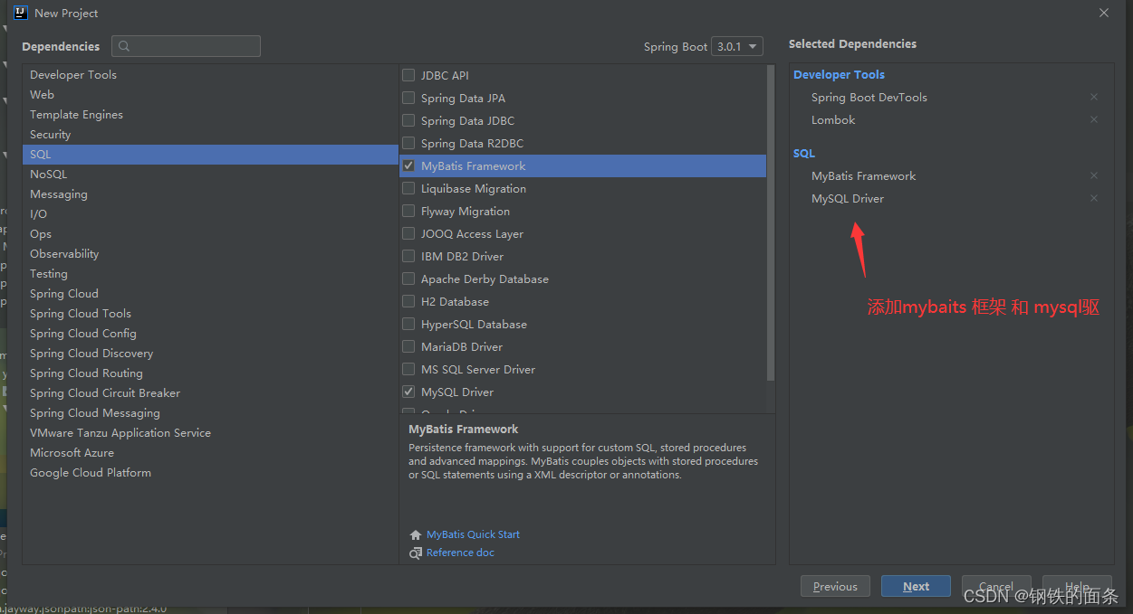Choose the Web dependency category
The width and height of the screenshot is (1133, 614).
click(x=43, y=95)
